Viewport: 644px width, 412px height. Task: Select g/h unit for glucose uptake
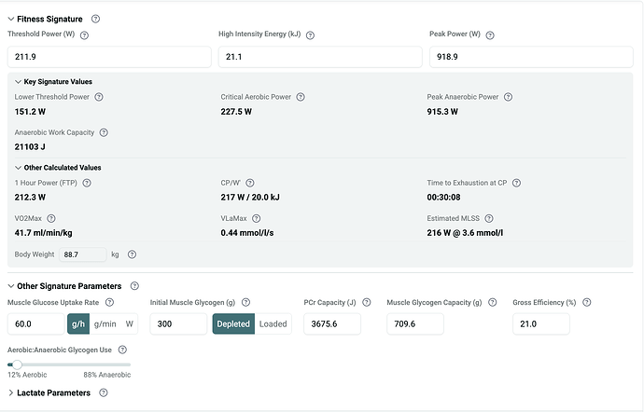click(78, 323)
